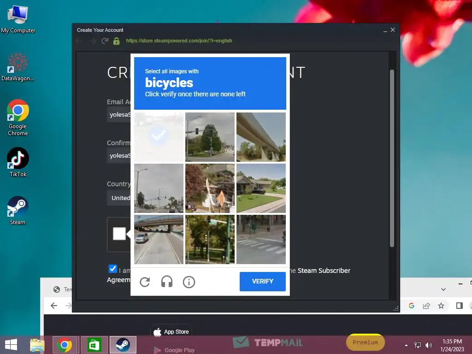Open network status in system tray
This screenshot has width=472, height=354.
pyautogui.click(x=418, y=345)
